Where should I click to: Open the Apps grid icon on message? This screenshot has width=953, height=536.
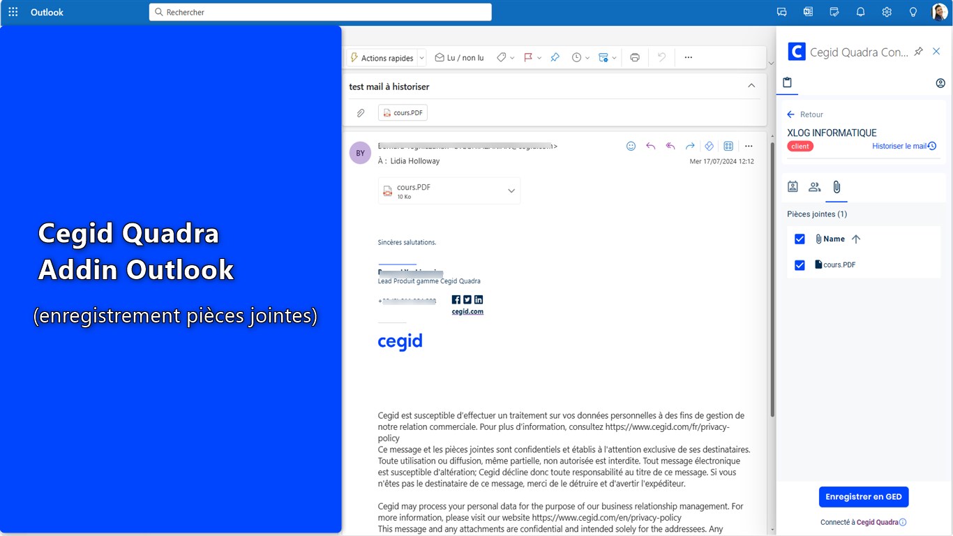[728, 146]
